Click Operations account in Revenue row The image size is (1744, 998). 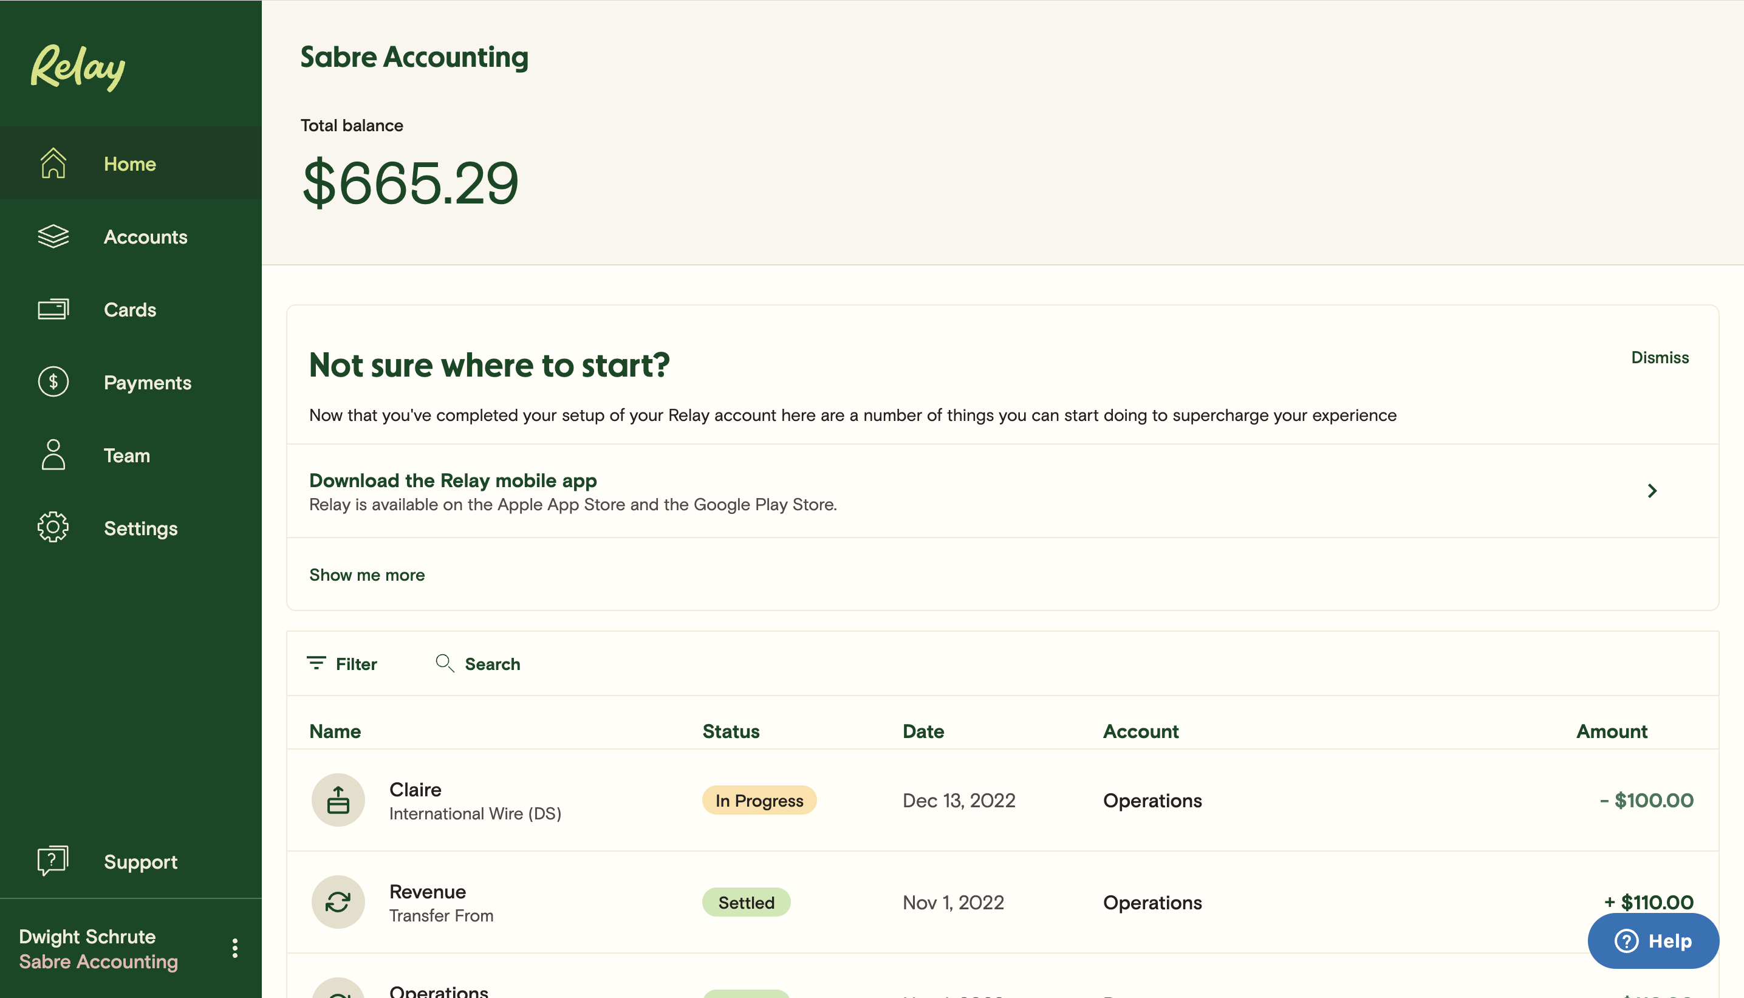[1152, 902]
